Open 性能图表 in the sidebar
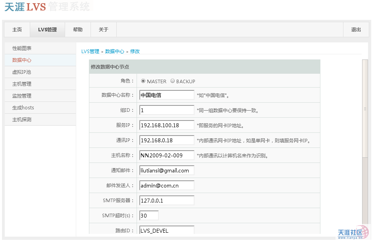 (22, 48)
